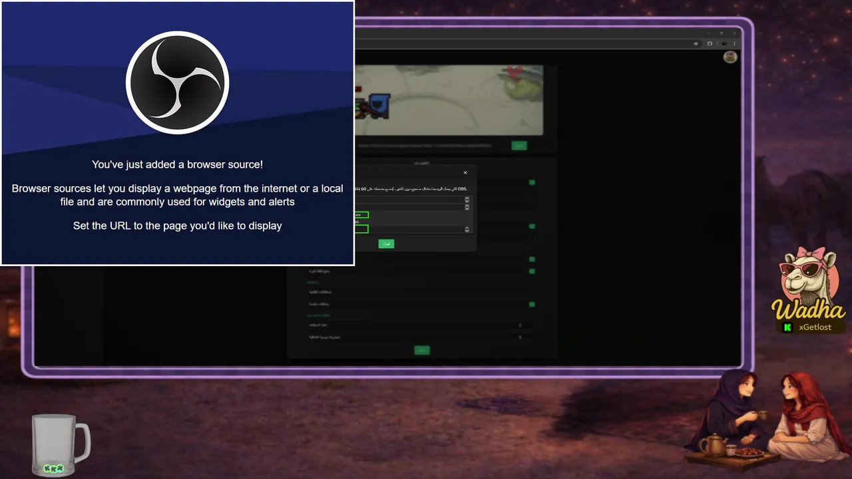Image resolution: width=852 pixels, height=479 pixels.
Task: Click the Wadha camel logo
Action: coord(809,284)
